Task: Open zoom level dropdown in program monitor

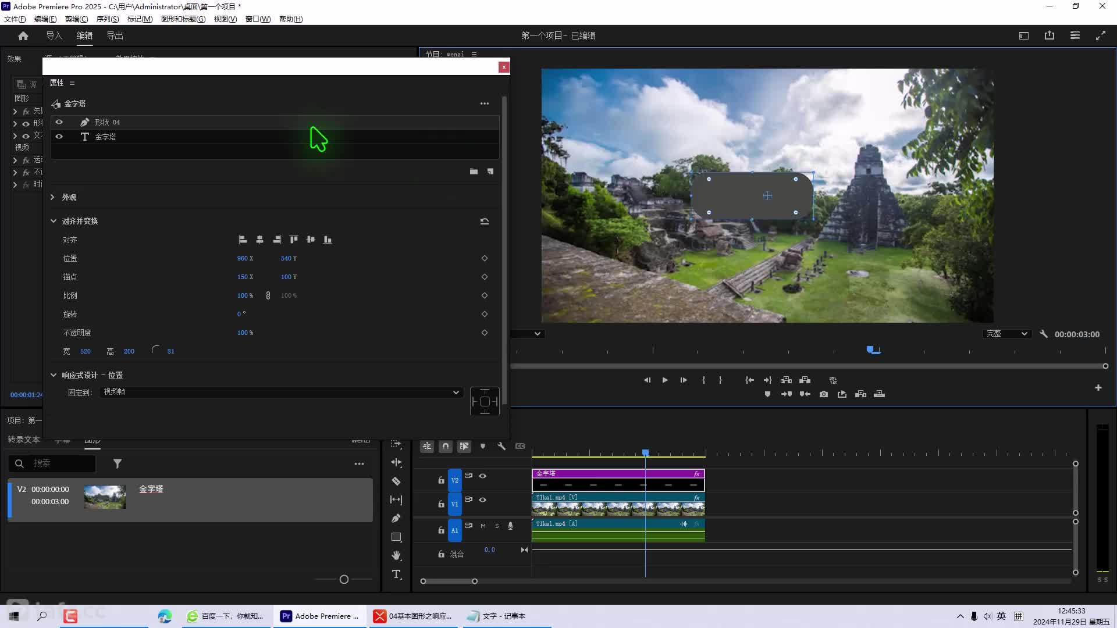Action: (x=538, y=334)
